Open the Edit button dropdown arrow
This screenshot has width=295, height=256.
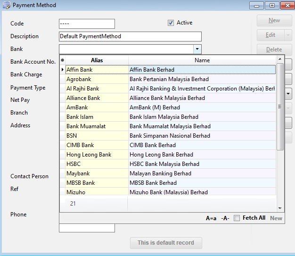(288, 35)
